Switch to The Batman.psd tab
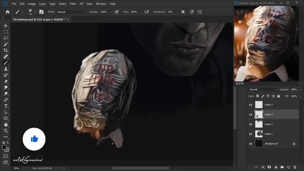This screenshot has height=171, width=304. tap(39, 19)
